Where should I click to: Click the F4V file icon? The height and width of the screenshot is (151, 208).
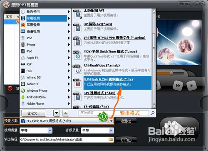point(77,96)
